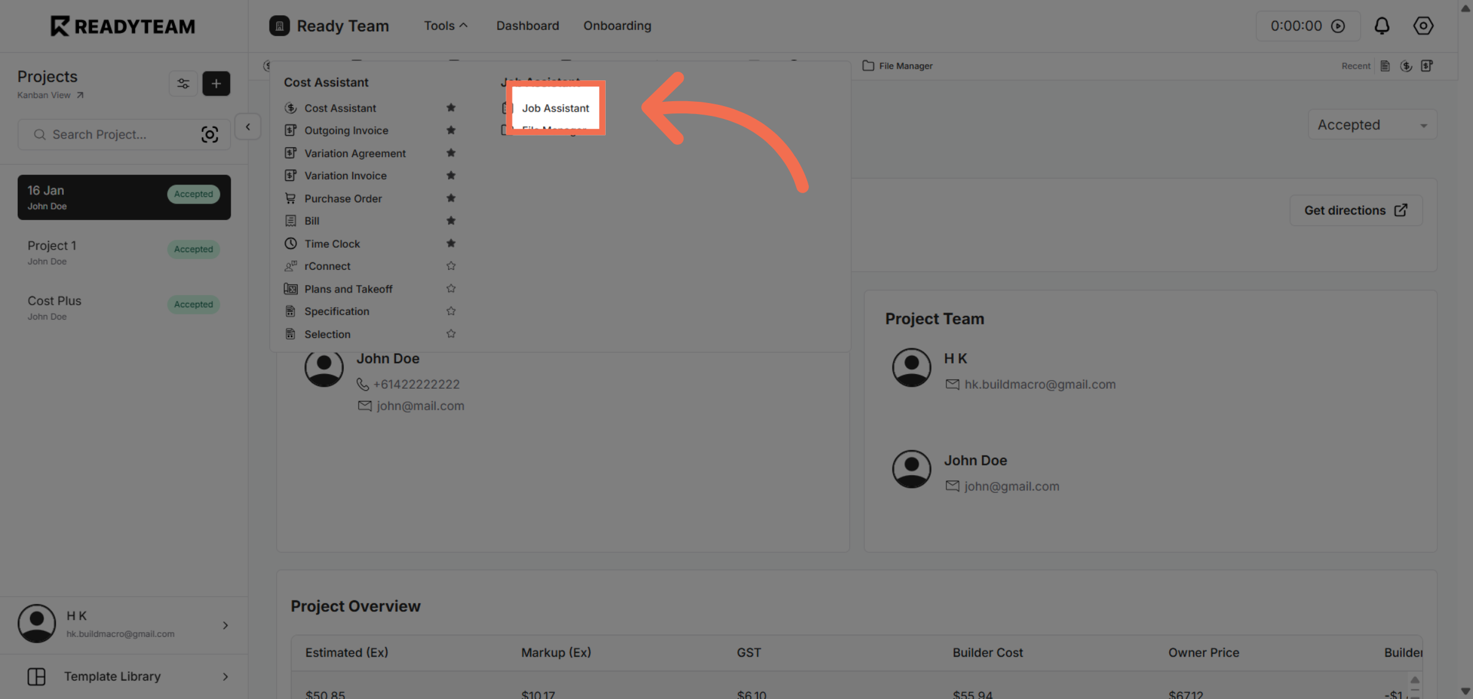Viewport: 1473px width, 699px height.
Task: Collapse the Projects sidebar with the chevron
Action: 248,126
